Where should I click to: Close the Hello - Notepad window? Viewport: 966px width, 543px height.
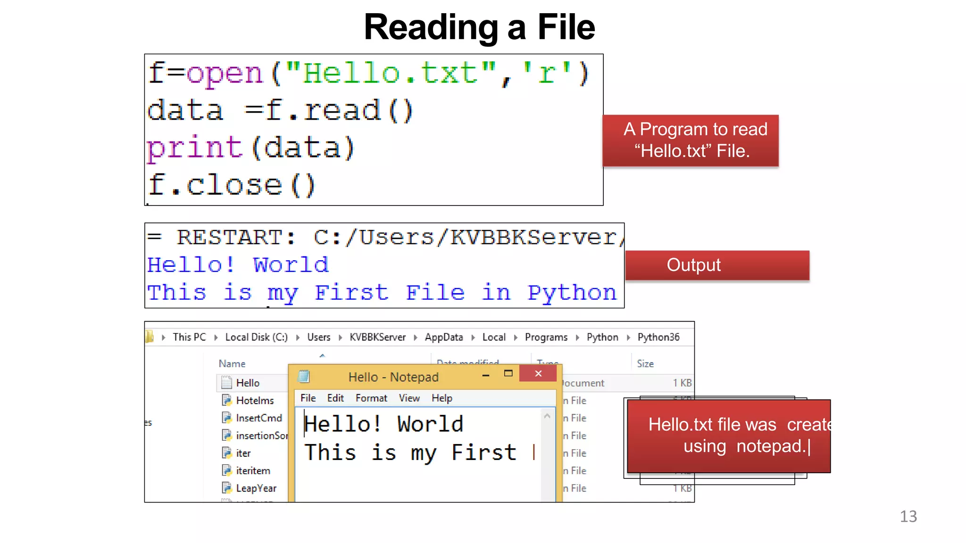[538, 373]
